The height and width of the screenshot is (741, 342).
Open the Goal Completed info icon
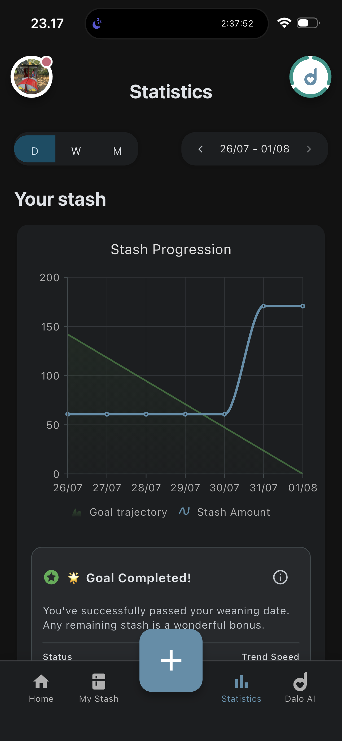(280, 577)
